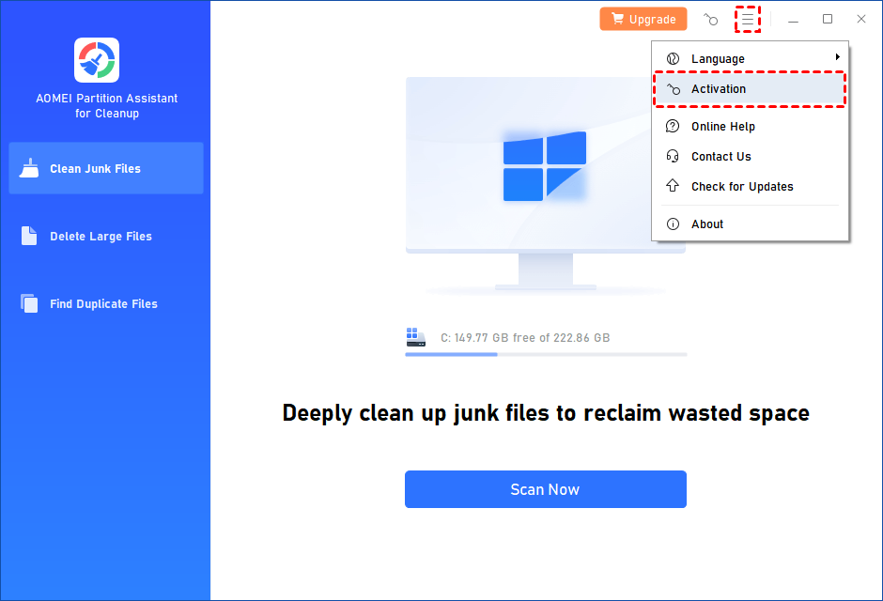Select Activation in the menu
The image size is (883, 601).
(x=751, y=89)
